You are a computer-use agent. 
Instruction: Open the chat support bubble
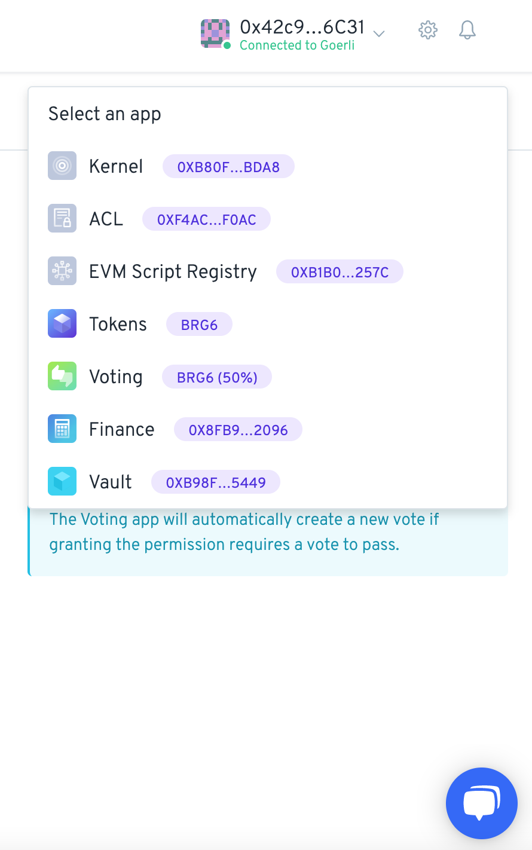click(x=482, y=803)
